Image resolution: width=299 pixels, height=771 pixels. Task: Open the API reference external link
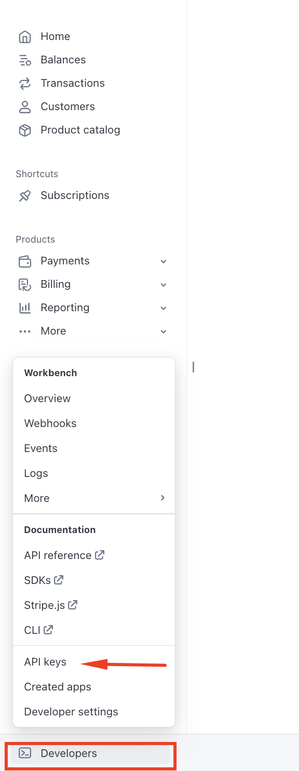pos(64,555)
